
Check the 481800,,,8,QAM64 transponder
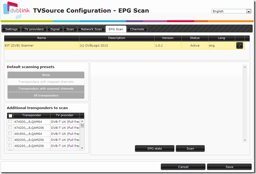point(10,133)
